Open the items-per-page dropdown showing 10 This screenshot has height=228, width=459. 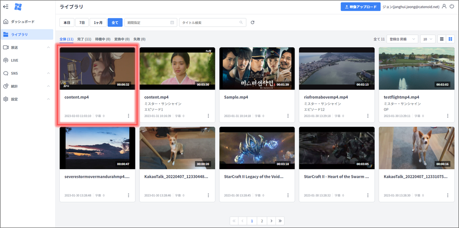(427, 39)
